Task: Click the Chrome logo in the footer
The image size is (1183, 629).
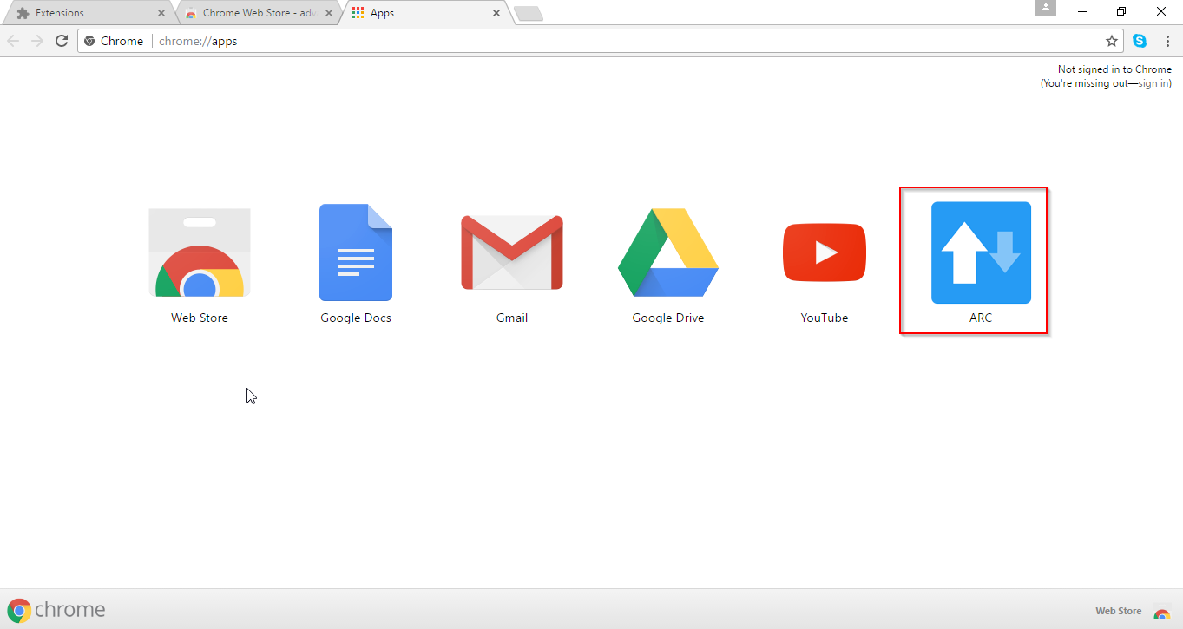Action: (x=56, y=610)
